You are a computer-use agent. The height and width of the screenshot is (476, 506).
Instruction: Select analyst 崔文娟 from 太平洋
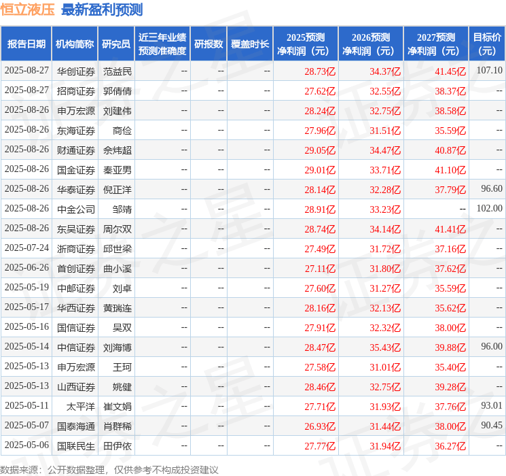(118, 406)
